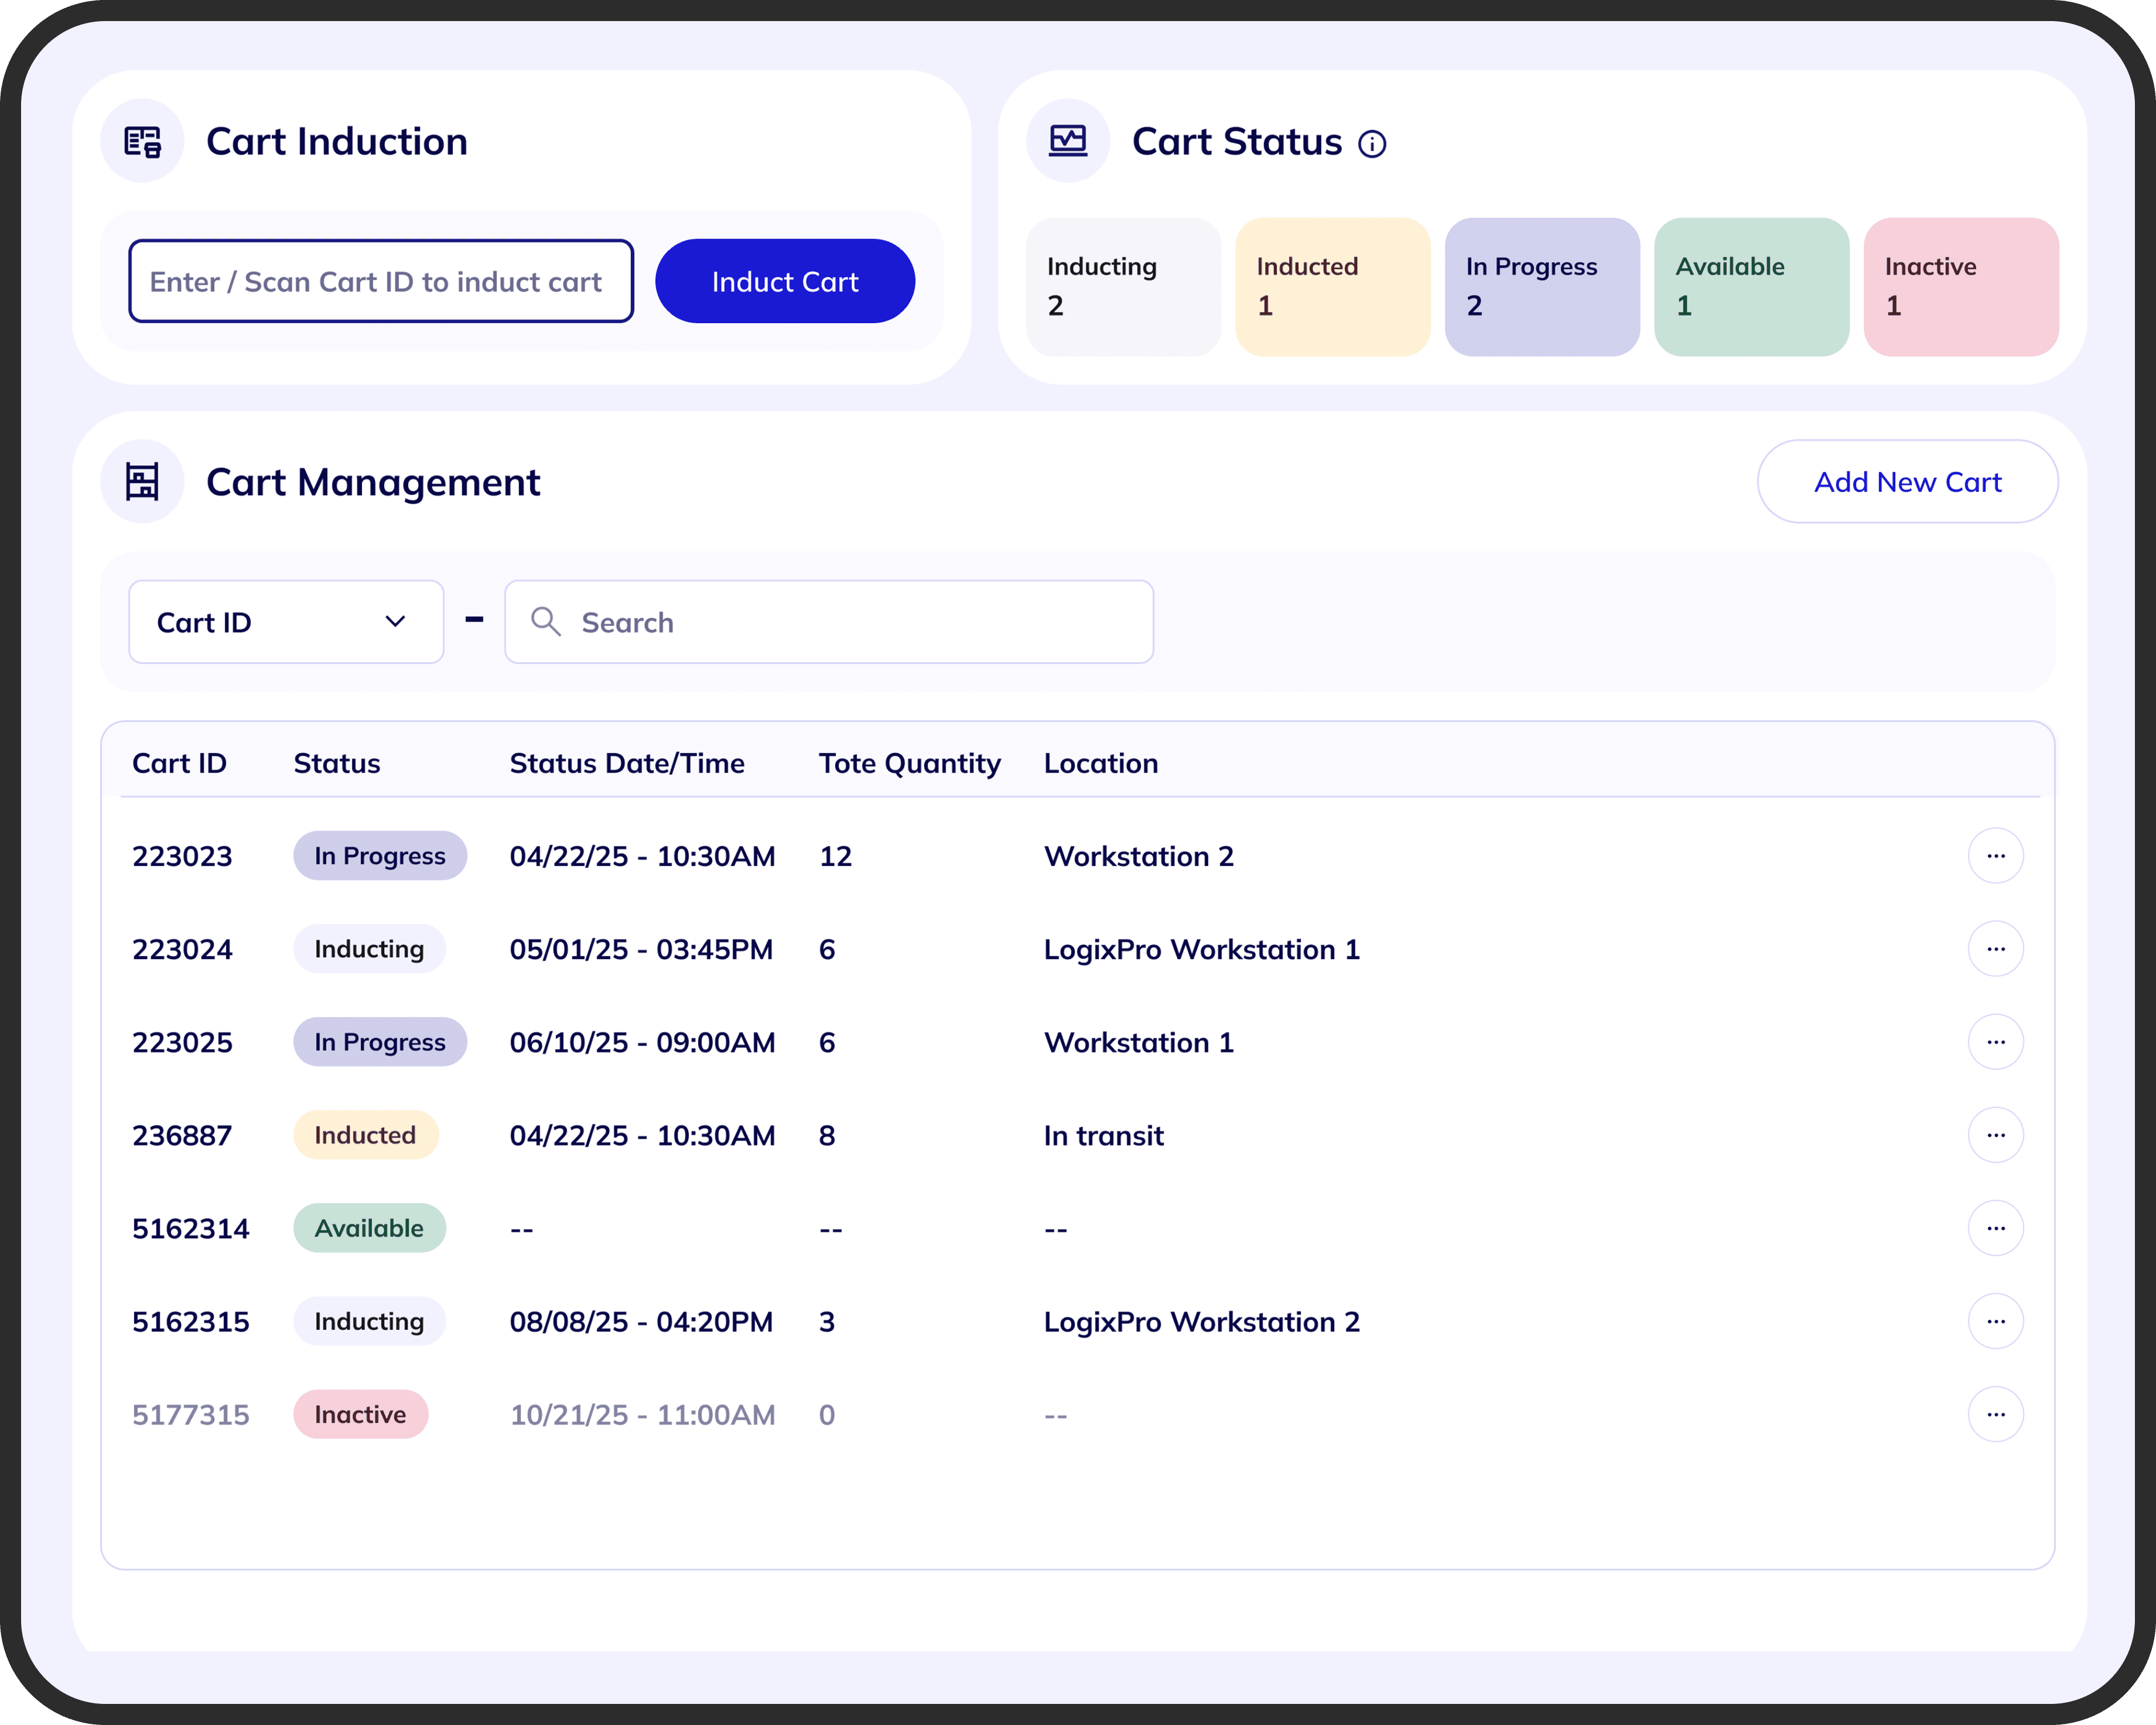Click the In transit location cell

(1104, 1135)
